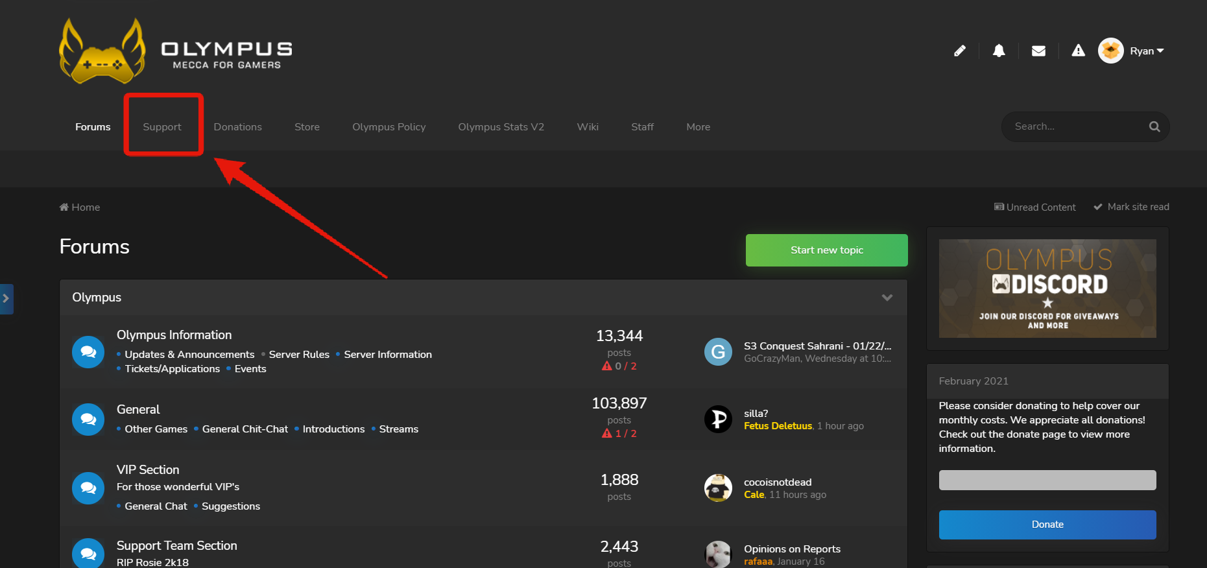Viewport: 1207px width, 568px height.
Task: Open the Forums tab
Action: tap(93, 127)
